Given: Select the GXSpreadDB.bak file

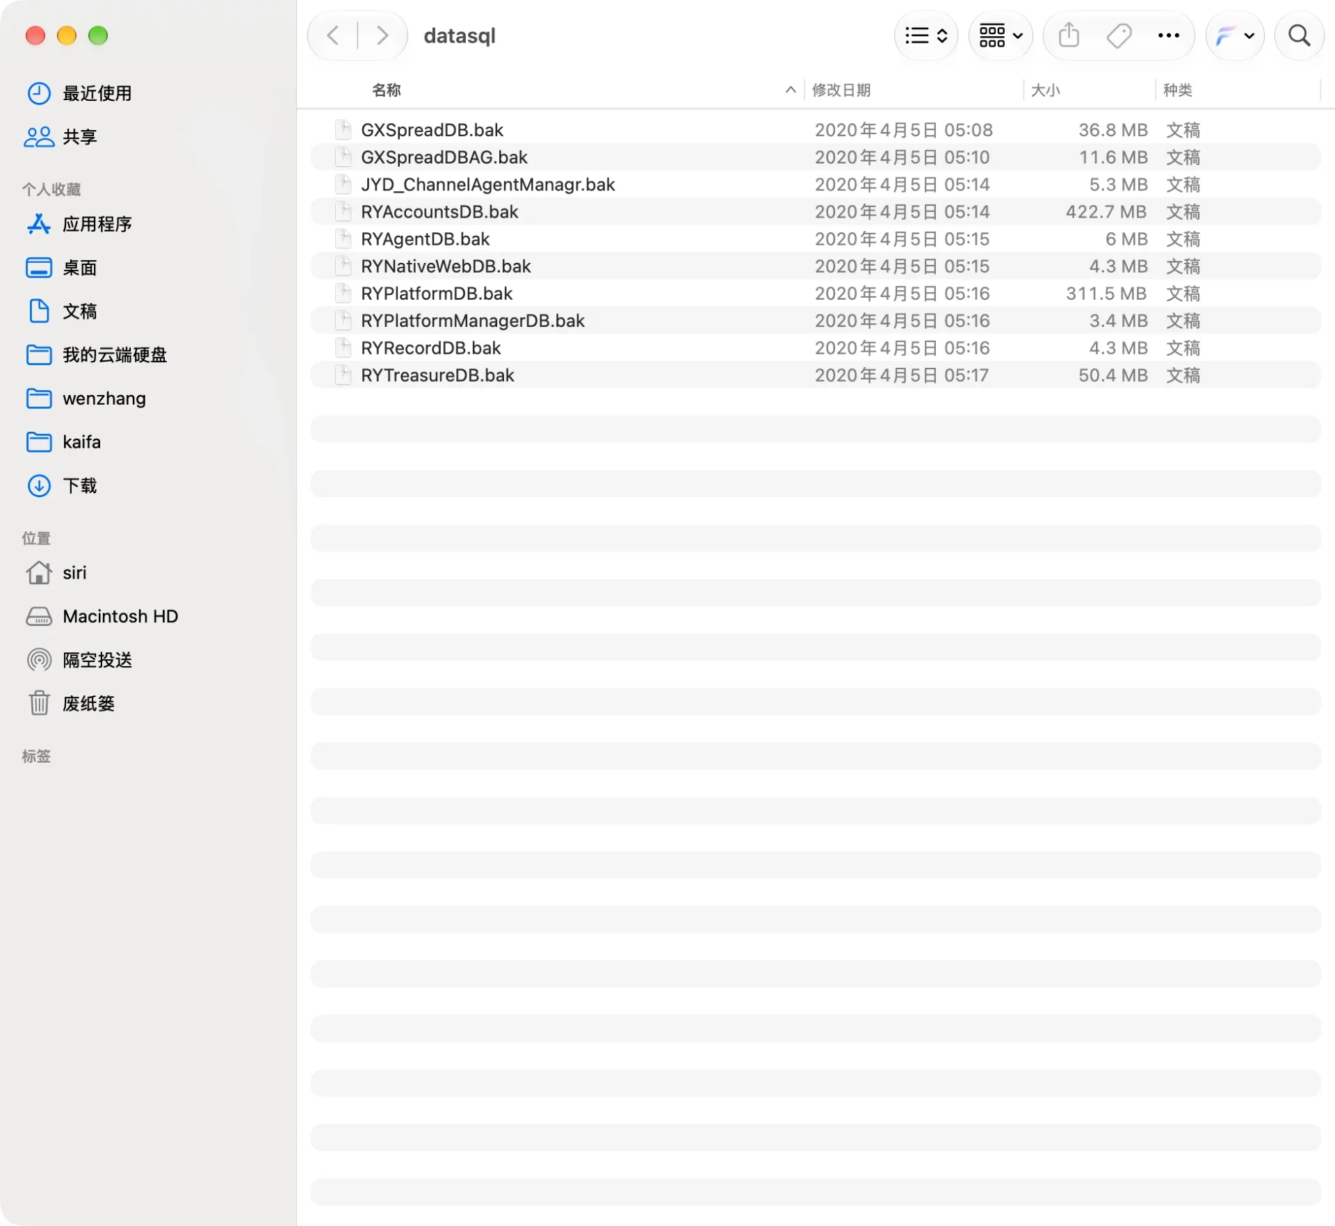Looking at the screenshot, I should tap(816, 130).
